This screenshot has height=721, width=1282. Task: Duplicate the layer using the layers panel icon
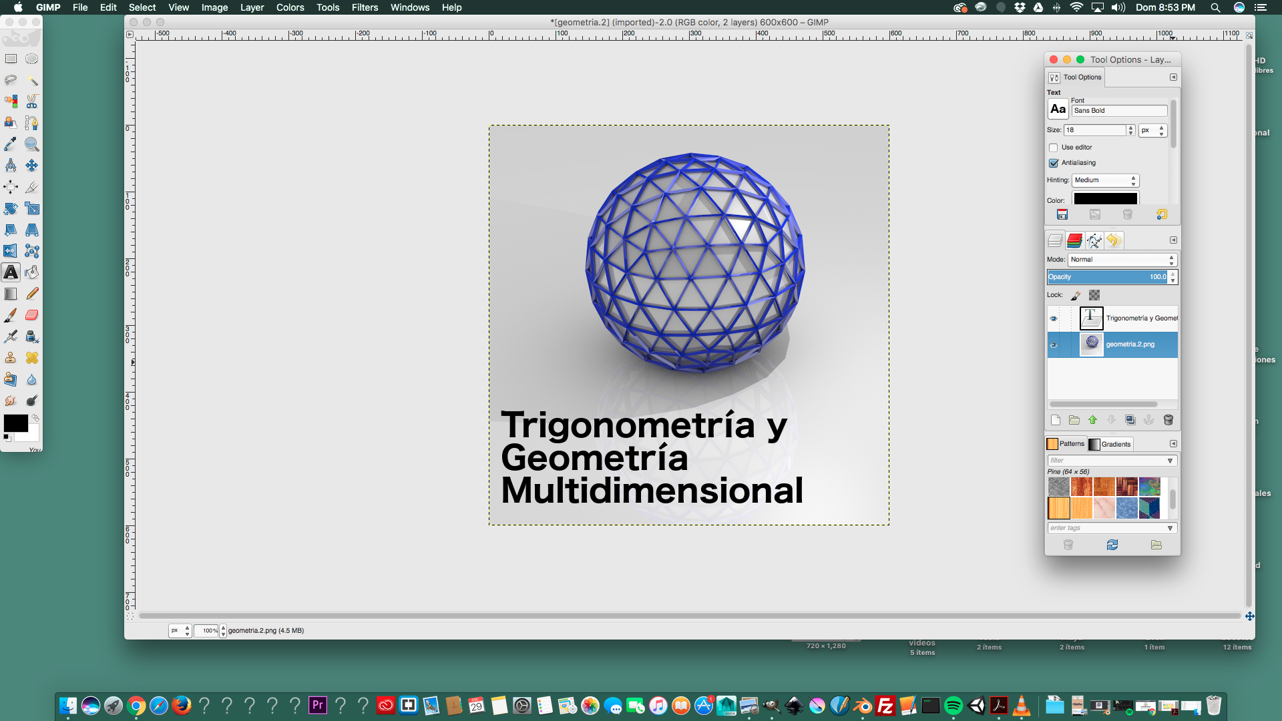click(1130, 420)
